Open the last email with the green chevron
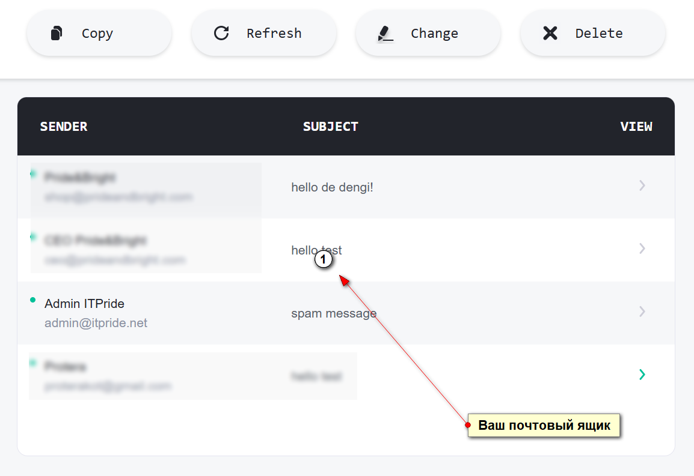This screenshot has height=476, width=694. pyautogui.click(x=642, y=375)
